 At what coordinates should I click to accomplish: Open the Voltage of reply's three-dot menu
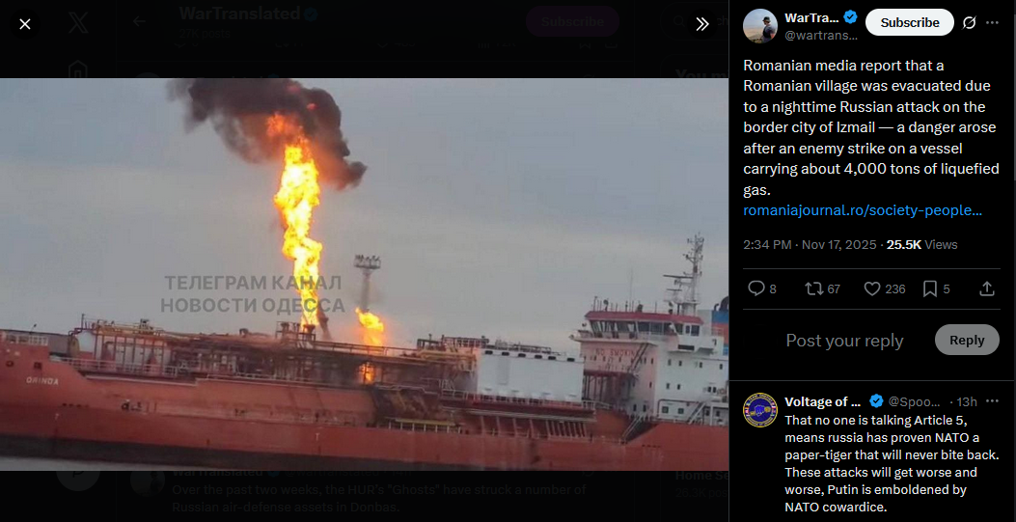(x=992, y=401)
